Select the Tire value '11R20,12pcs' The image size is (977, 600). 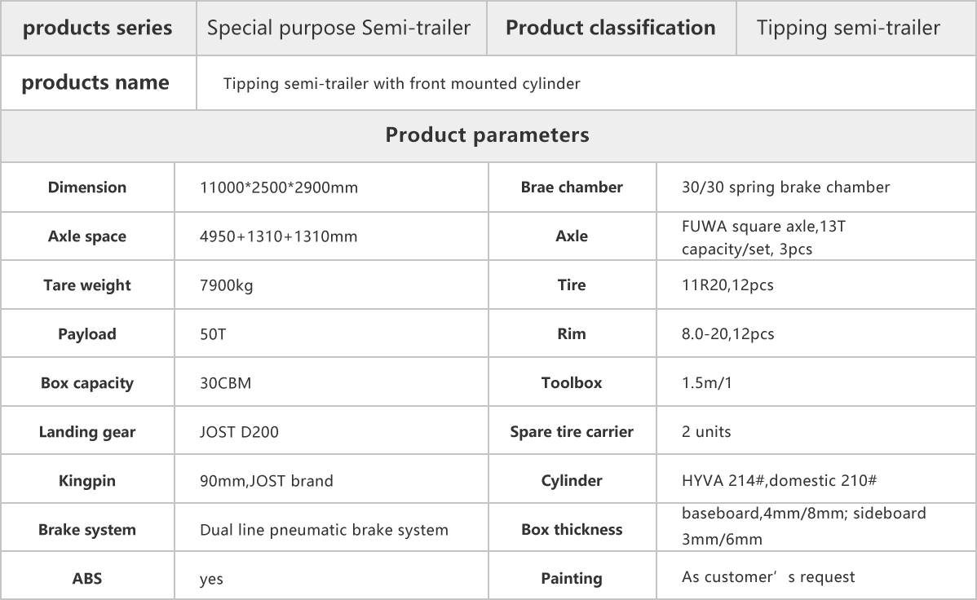coord(727,285)
